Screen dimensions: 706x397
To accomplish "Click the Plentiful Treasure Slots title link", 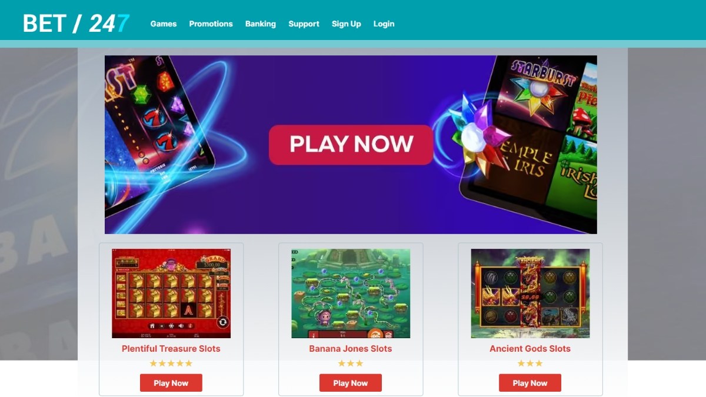I will pos(171,349).
